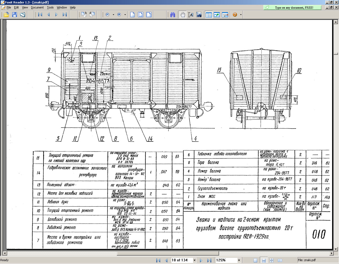The image size is (339, 264).
Task: Open Zoom Out dropdown arrow
Action: click(x=113, y=15)
